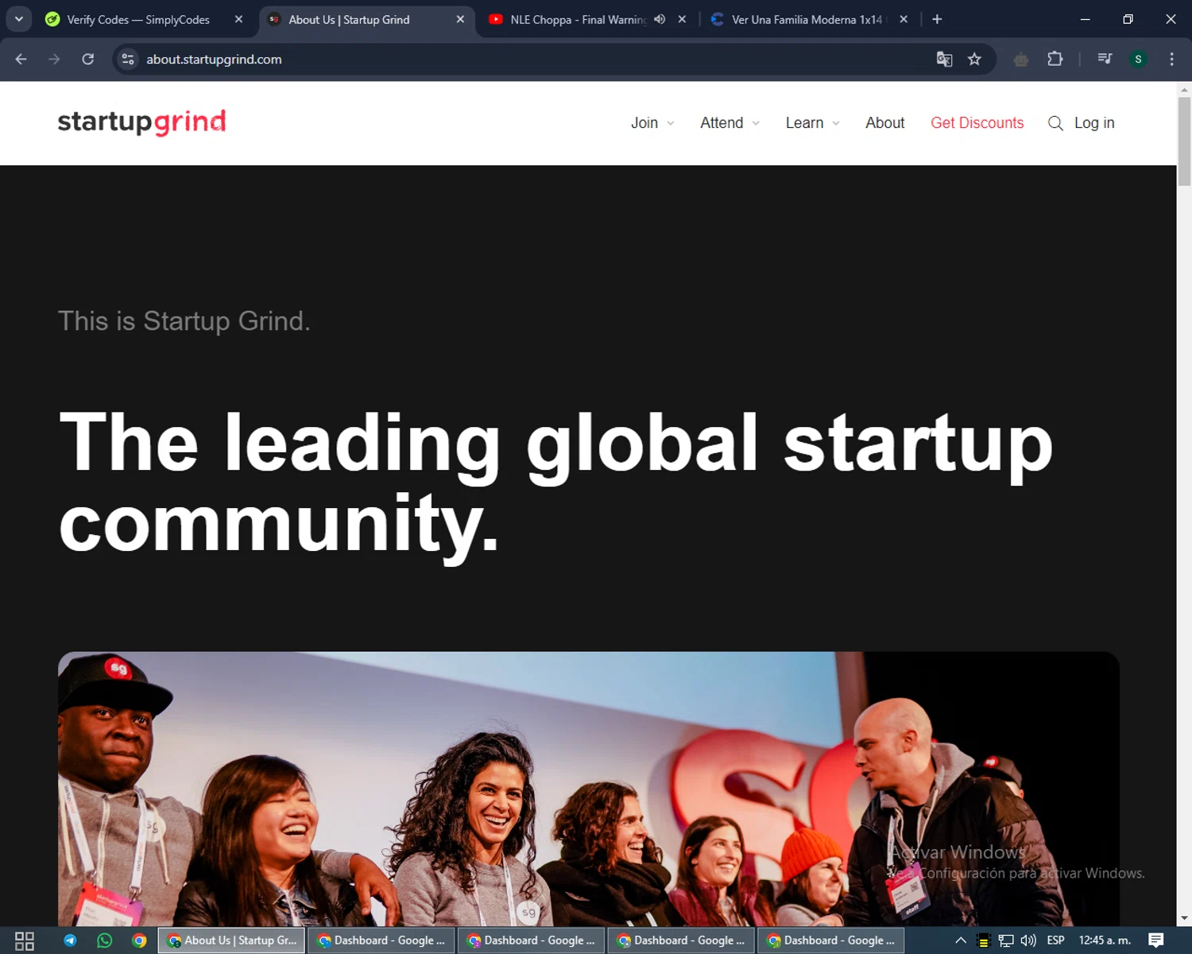Click the scrollbar down arrow

click(1184, 918)
